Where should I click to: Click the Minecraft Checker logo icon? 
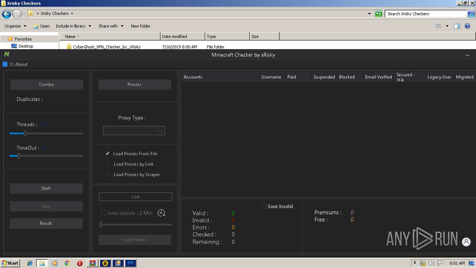point(7,54)
